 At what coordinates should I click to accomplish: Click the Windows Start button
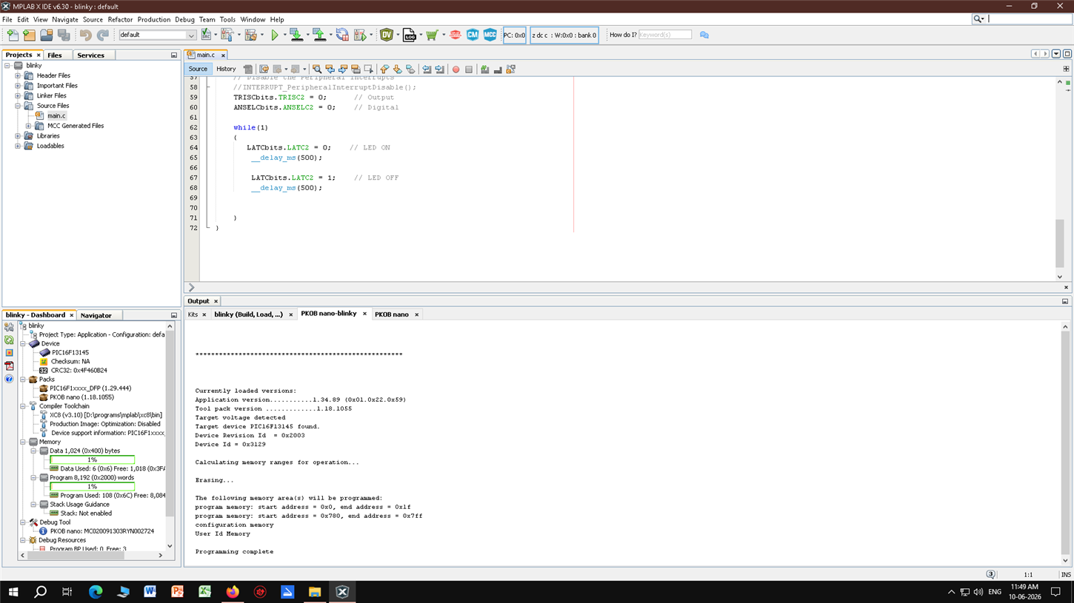click(x=13, y=592)
